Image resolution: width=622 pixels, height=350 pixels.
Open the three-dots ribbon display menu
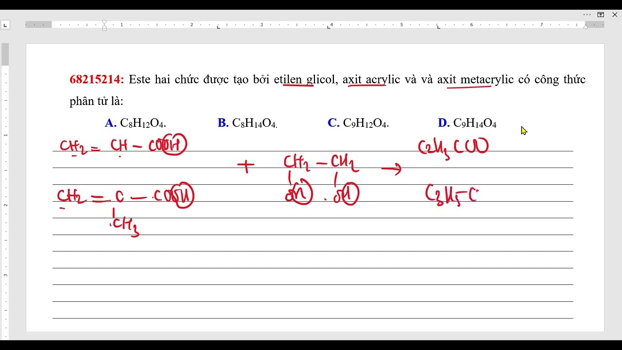point(587,15)
